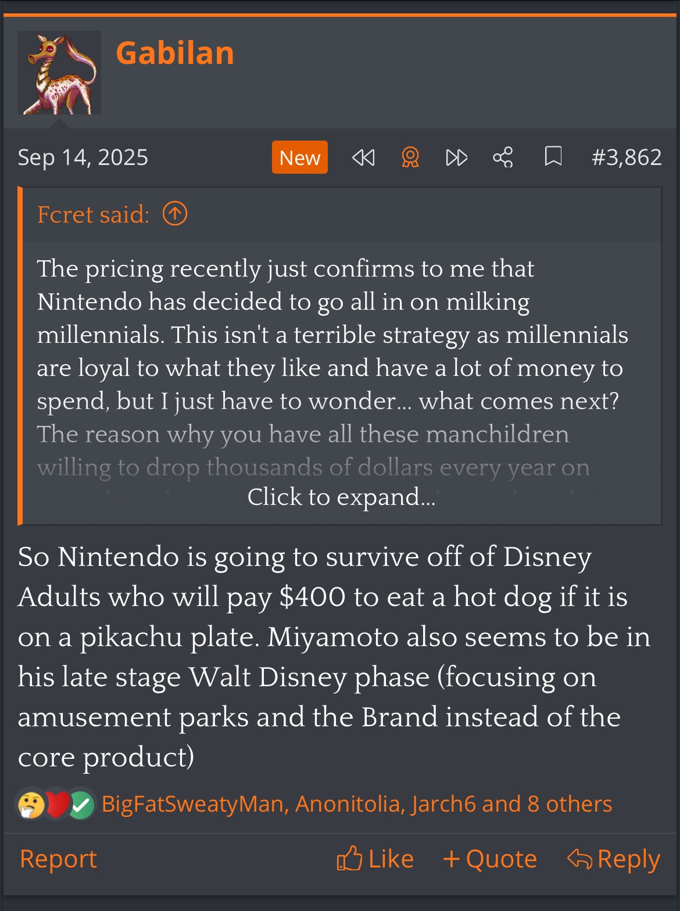Image resolution: width=680 pixels, height=911 pixels.
Task: Bookmark this post
Action: (x=553, y=157)
